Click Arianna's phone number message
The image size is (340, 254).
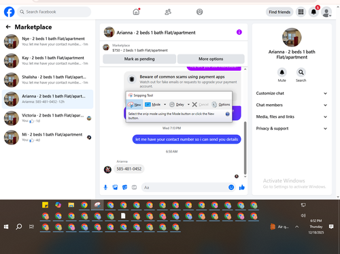point(129,169)
